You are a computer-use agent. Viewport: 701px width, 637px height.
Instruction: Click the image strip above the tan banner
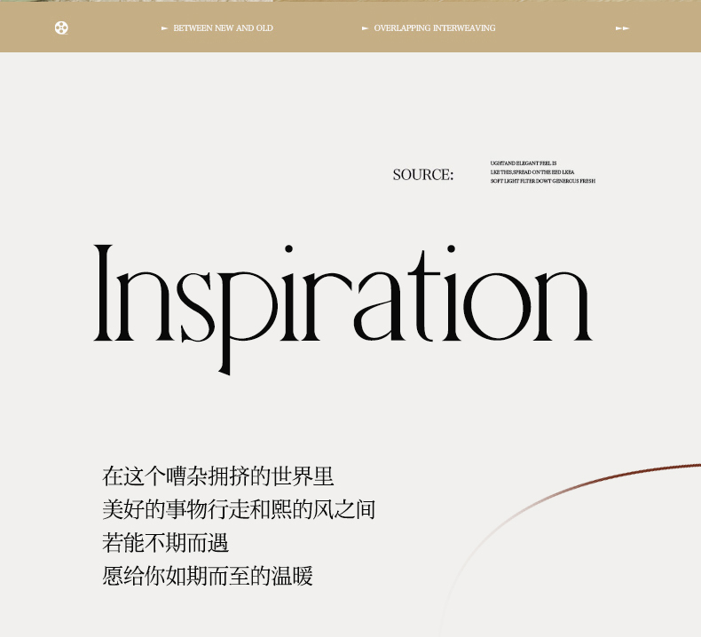pos(350,1)
